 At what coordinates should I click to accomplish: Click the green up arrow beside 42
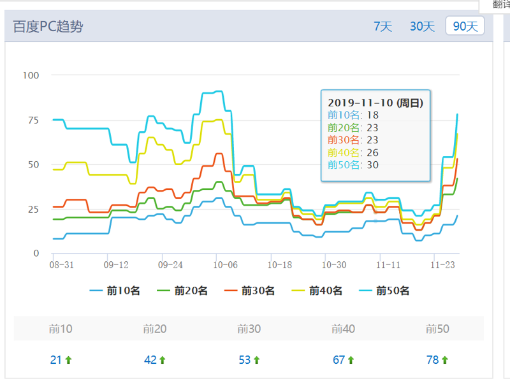pyautogui.click(x=163, y=360)
